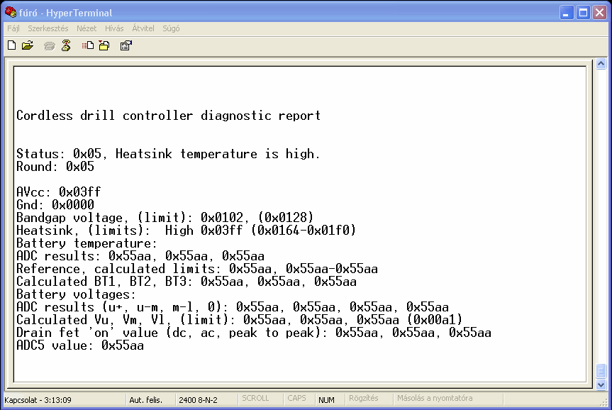The height and width of the screenshot is (410, 612).
Task: Open the Hívás menu
Action: [114, 28]
